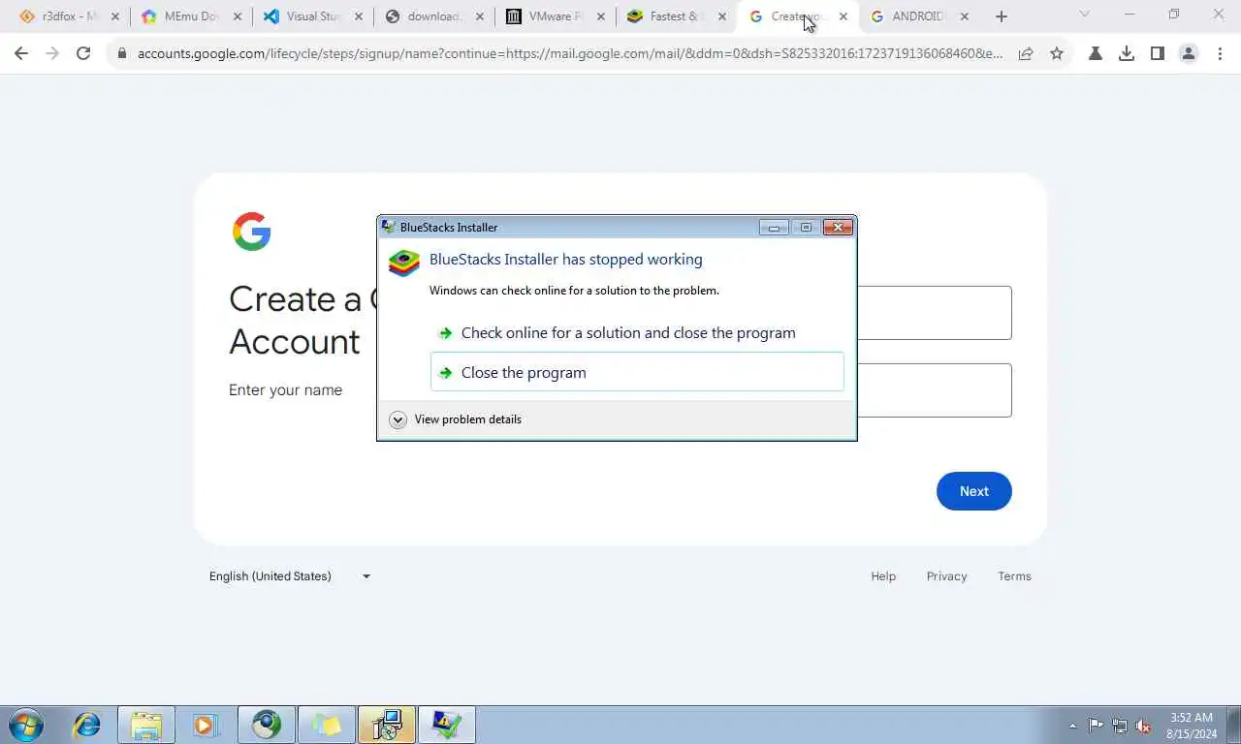Open the Privacy link
This screenshot has width=1241, height=744.
tap(946, 576)
